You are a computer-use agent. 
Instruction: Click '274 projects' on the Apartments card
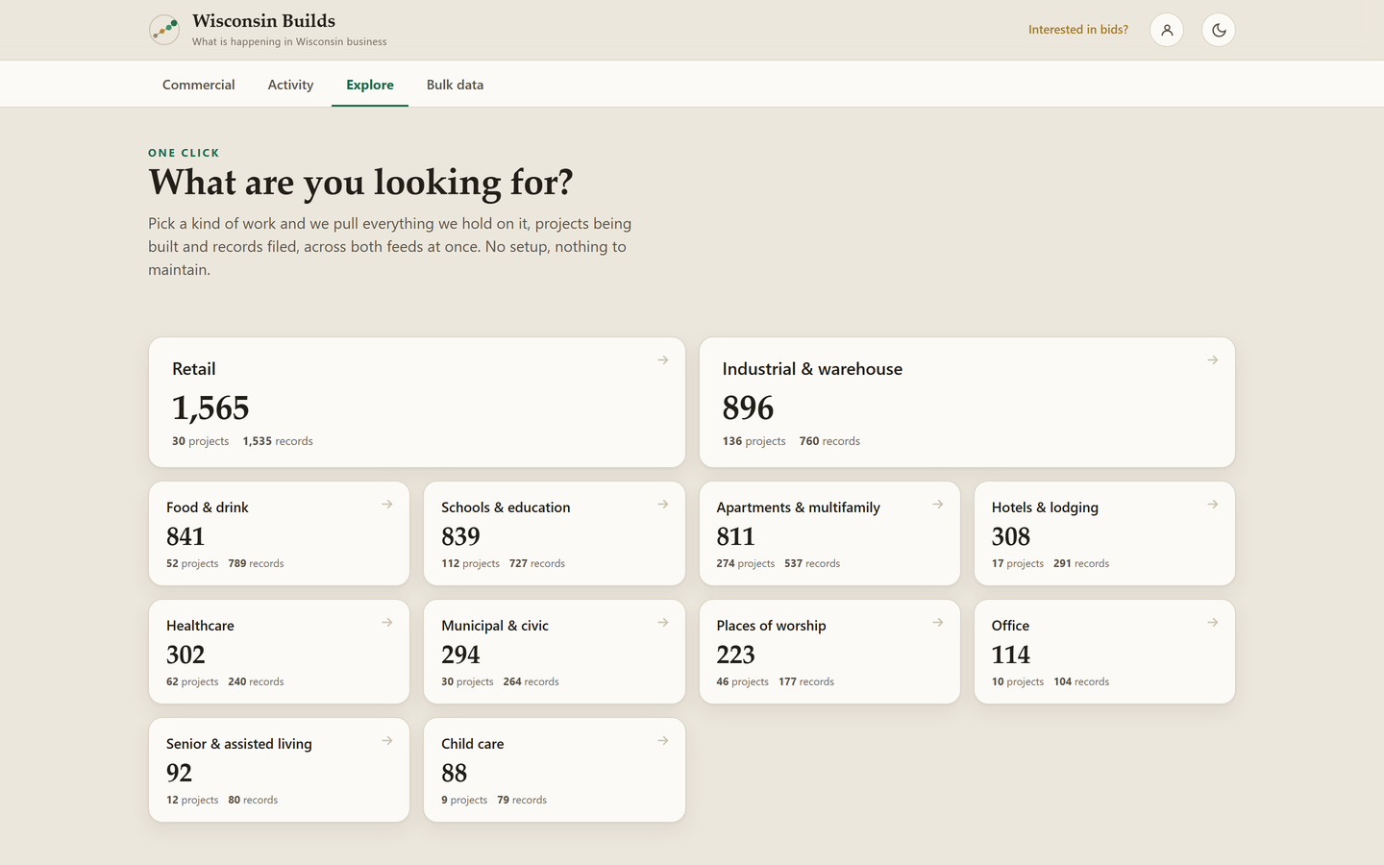click(x=745, y=563)
